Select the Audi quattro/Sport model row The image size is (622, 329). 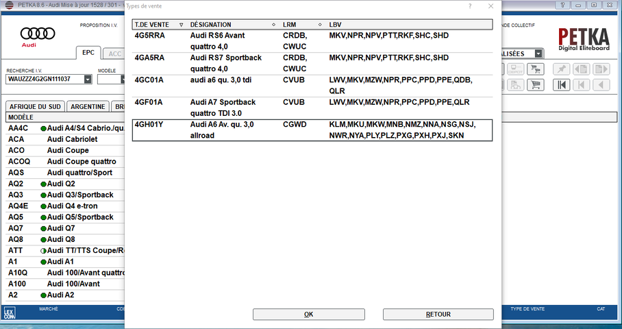[66, 173]
